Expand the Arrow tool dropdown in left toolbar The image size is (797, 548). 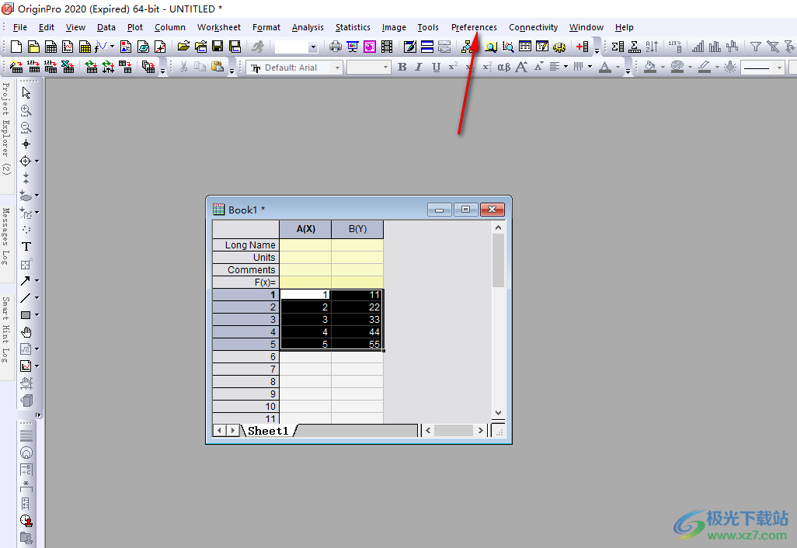tap(37, 281)
